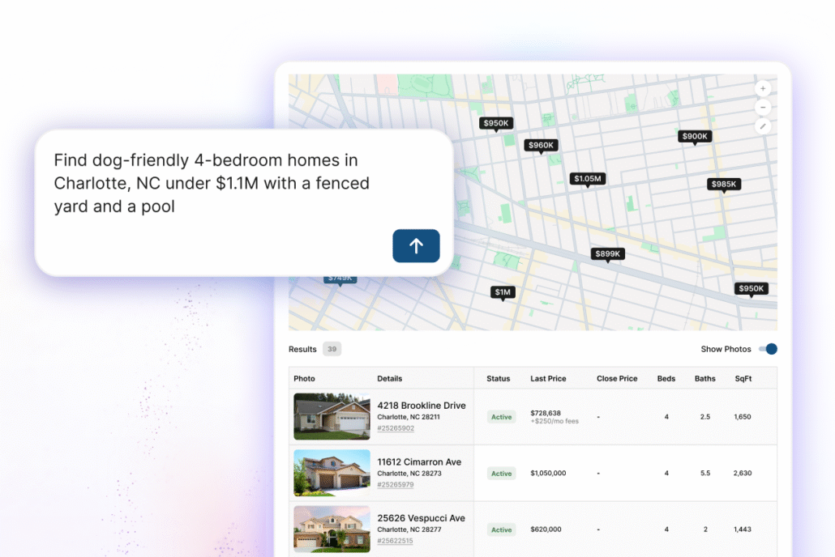Sort by the Beds column header
The width and height of the screenshot is (835, 557).
(666, 378)
